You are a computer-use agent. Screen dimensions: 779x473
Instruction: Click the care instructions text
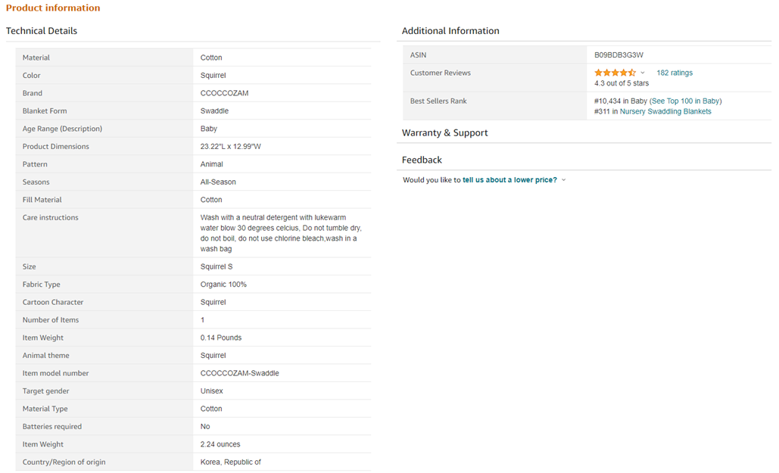coord(279,233)
